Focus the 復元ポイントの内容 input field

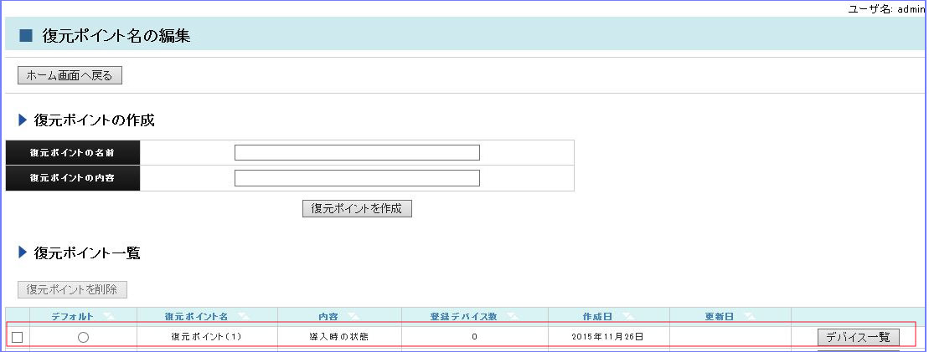(x=357, y=178)
